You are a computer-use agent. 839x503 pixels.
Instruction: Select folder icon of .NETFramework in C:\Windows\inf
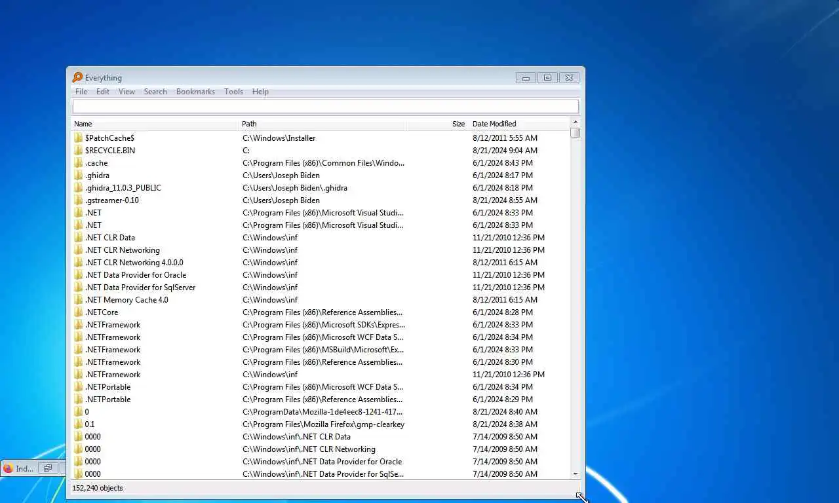78,375
